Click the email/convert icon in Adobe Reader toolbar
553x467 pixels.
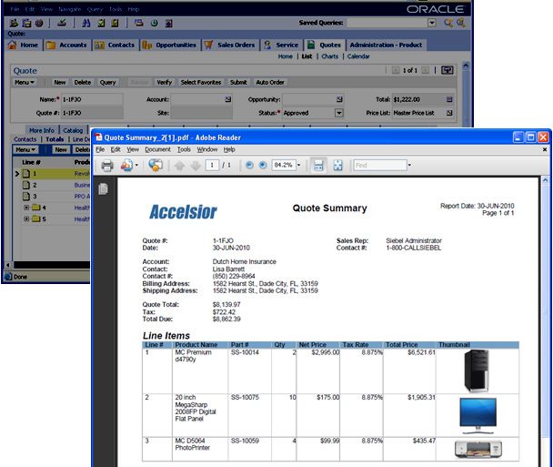[x=126, y=165]
